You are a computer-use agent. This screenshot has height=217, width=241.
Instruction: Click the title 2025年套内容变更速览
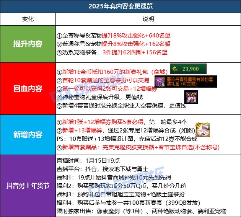coord(120,6)
